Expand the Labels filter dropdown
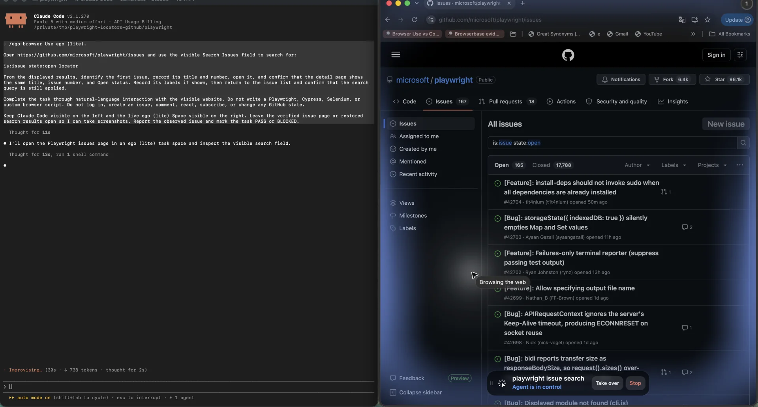Viewport: 758px width, 407px height. 674,165
